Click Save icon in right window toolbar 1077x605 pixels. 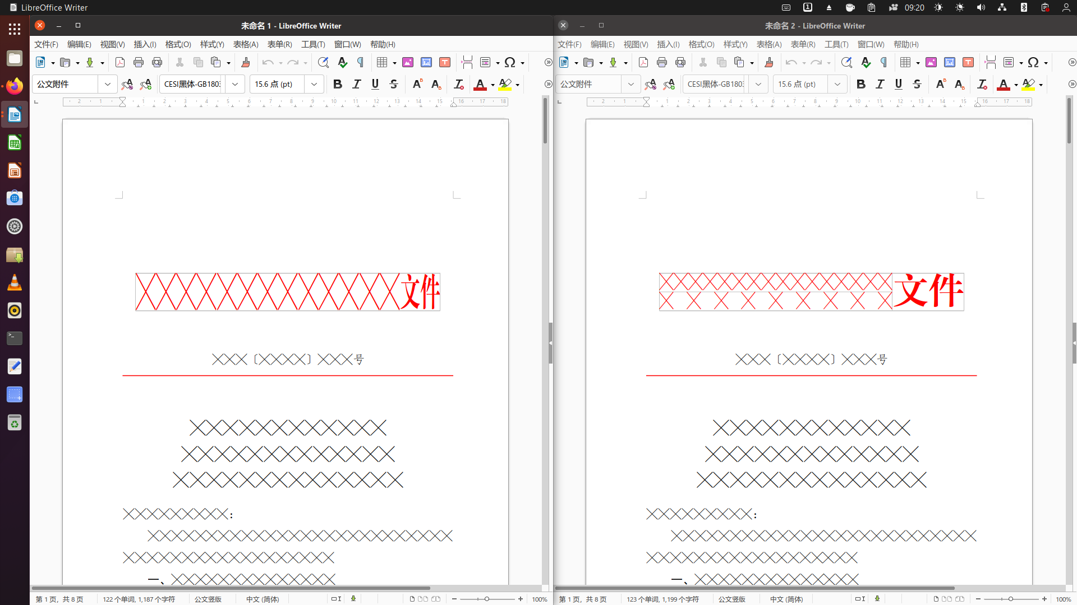(x=613, y=62)
